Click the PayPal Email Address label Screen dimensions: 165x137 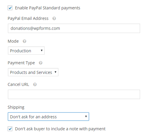28,18
